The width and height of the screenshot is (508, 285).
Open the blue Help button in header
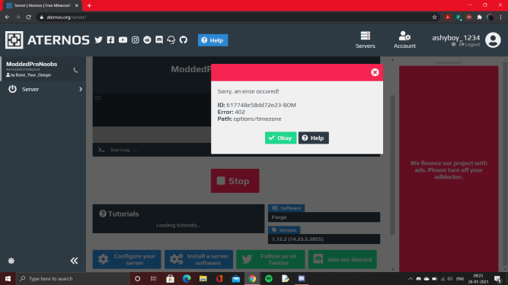tap(212, 40)
